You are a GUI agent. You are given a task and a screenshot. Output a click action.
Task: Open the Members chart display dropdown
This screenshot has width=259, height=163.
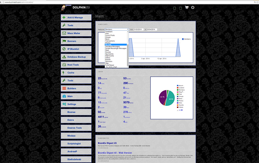point(117,29)
